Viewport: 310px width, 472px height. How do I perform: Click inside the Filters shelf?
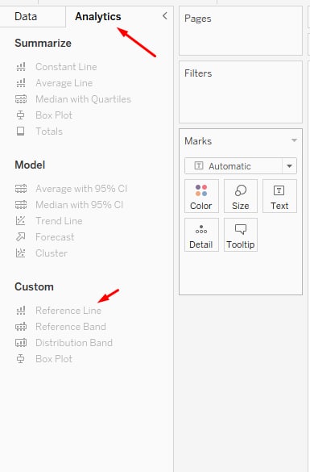pyautogui.click(x=241, y=92)
